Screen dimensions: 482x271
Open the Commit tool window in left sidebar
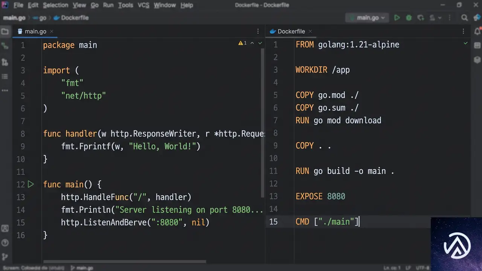click(5, 46)
